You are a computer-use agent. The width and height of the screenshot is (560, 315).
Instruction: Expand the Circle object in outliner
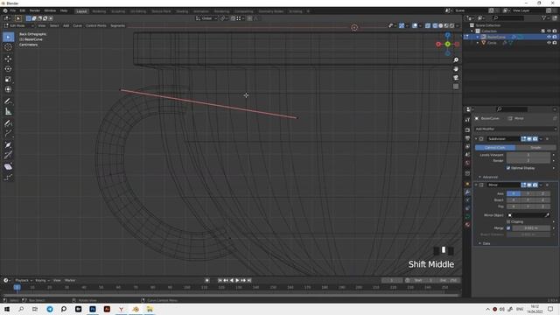[478, 43]
